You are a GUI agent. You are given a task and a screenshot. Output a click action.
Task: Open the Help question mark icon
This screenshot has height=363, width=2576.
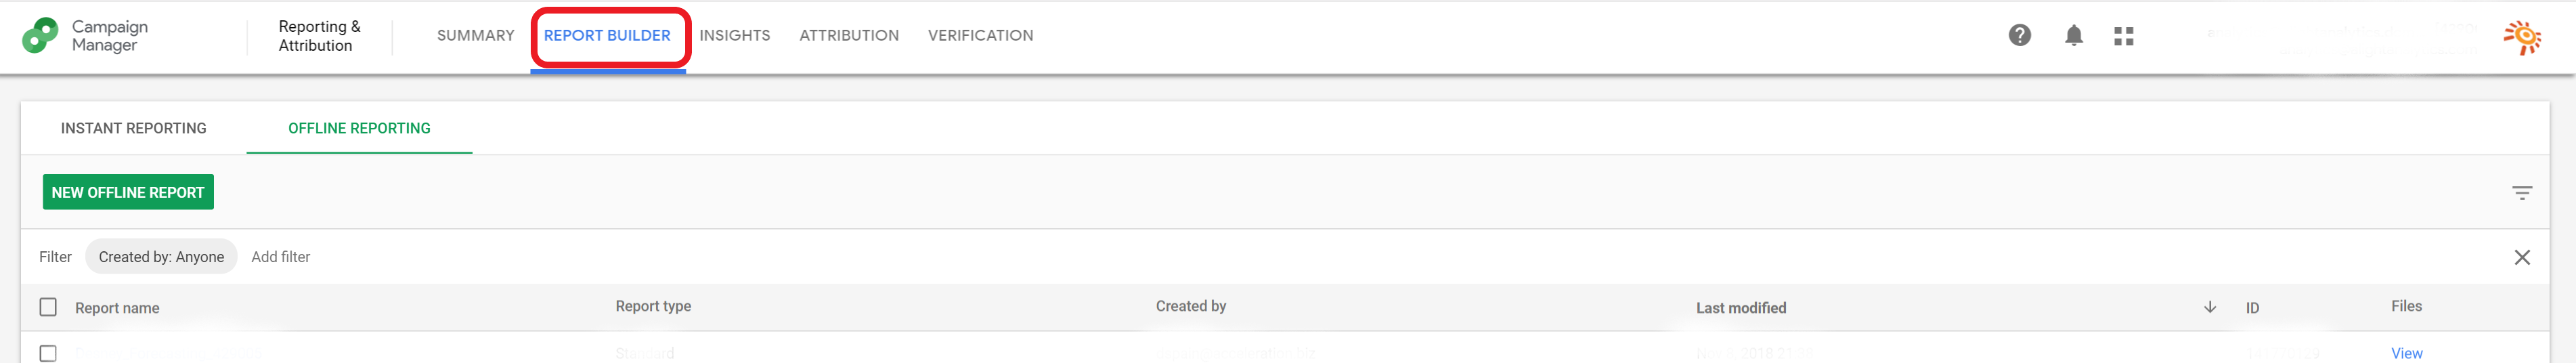pyautogui.click(x=2020, y=36)
